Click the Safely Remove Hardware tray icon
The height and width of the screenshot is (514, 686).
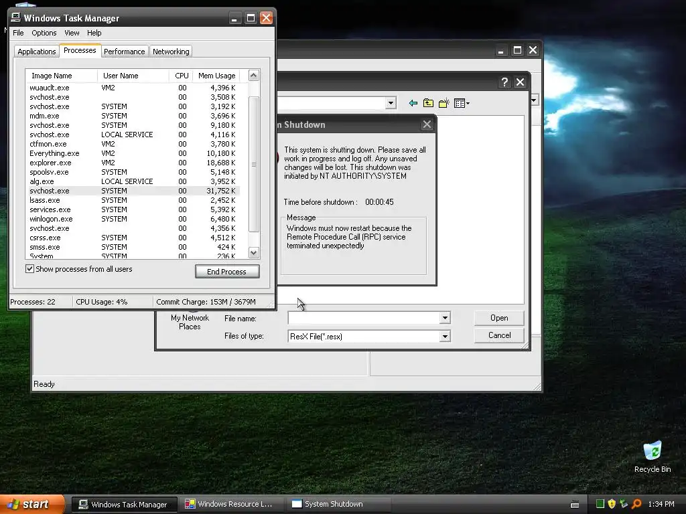(x=624, y=504)
